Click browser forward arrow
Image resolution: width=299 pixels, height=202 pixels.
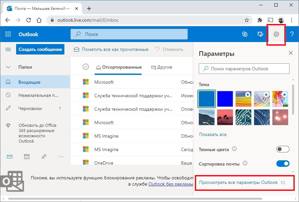click(18, 20)
